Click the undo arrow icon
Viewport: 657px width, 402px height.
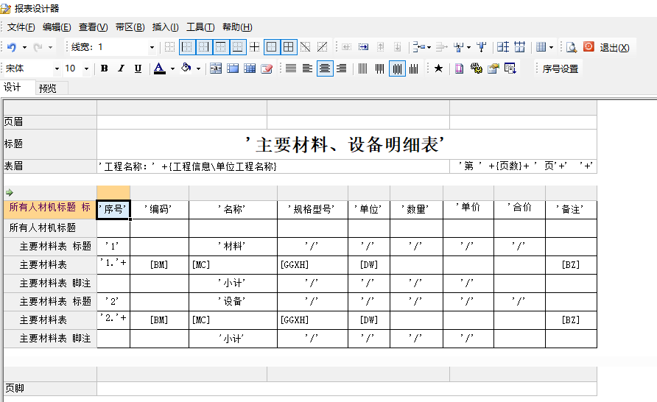(12, 47)
